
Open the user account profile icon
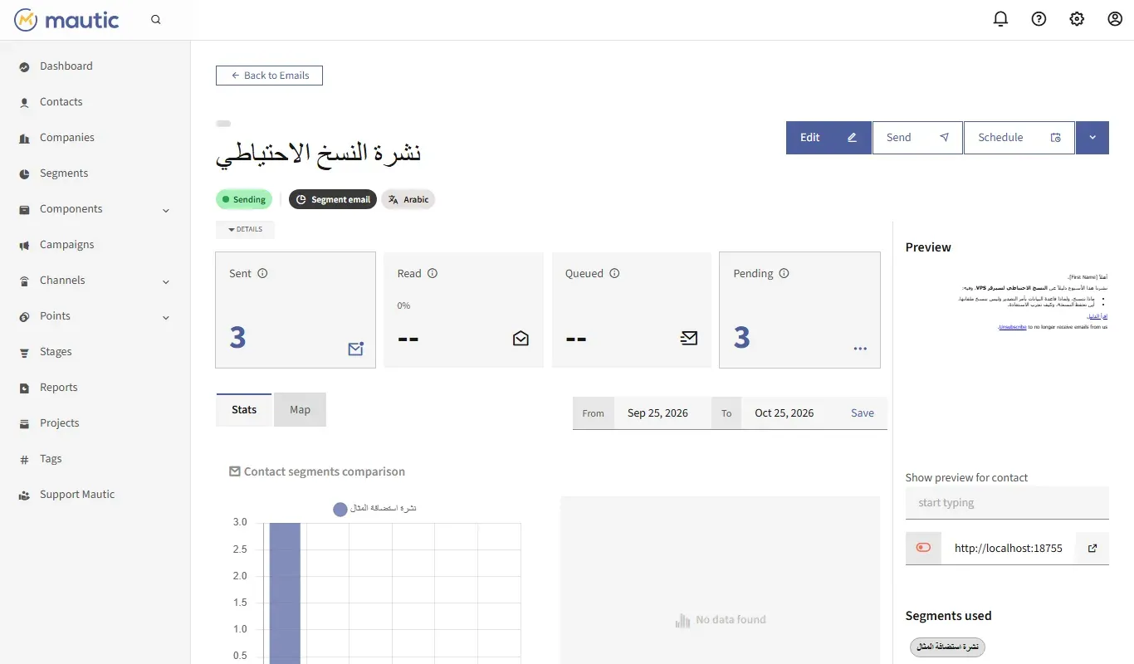point(1115,19)
